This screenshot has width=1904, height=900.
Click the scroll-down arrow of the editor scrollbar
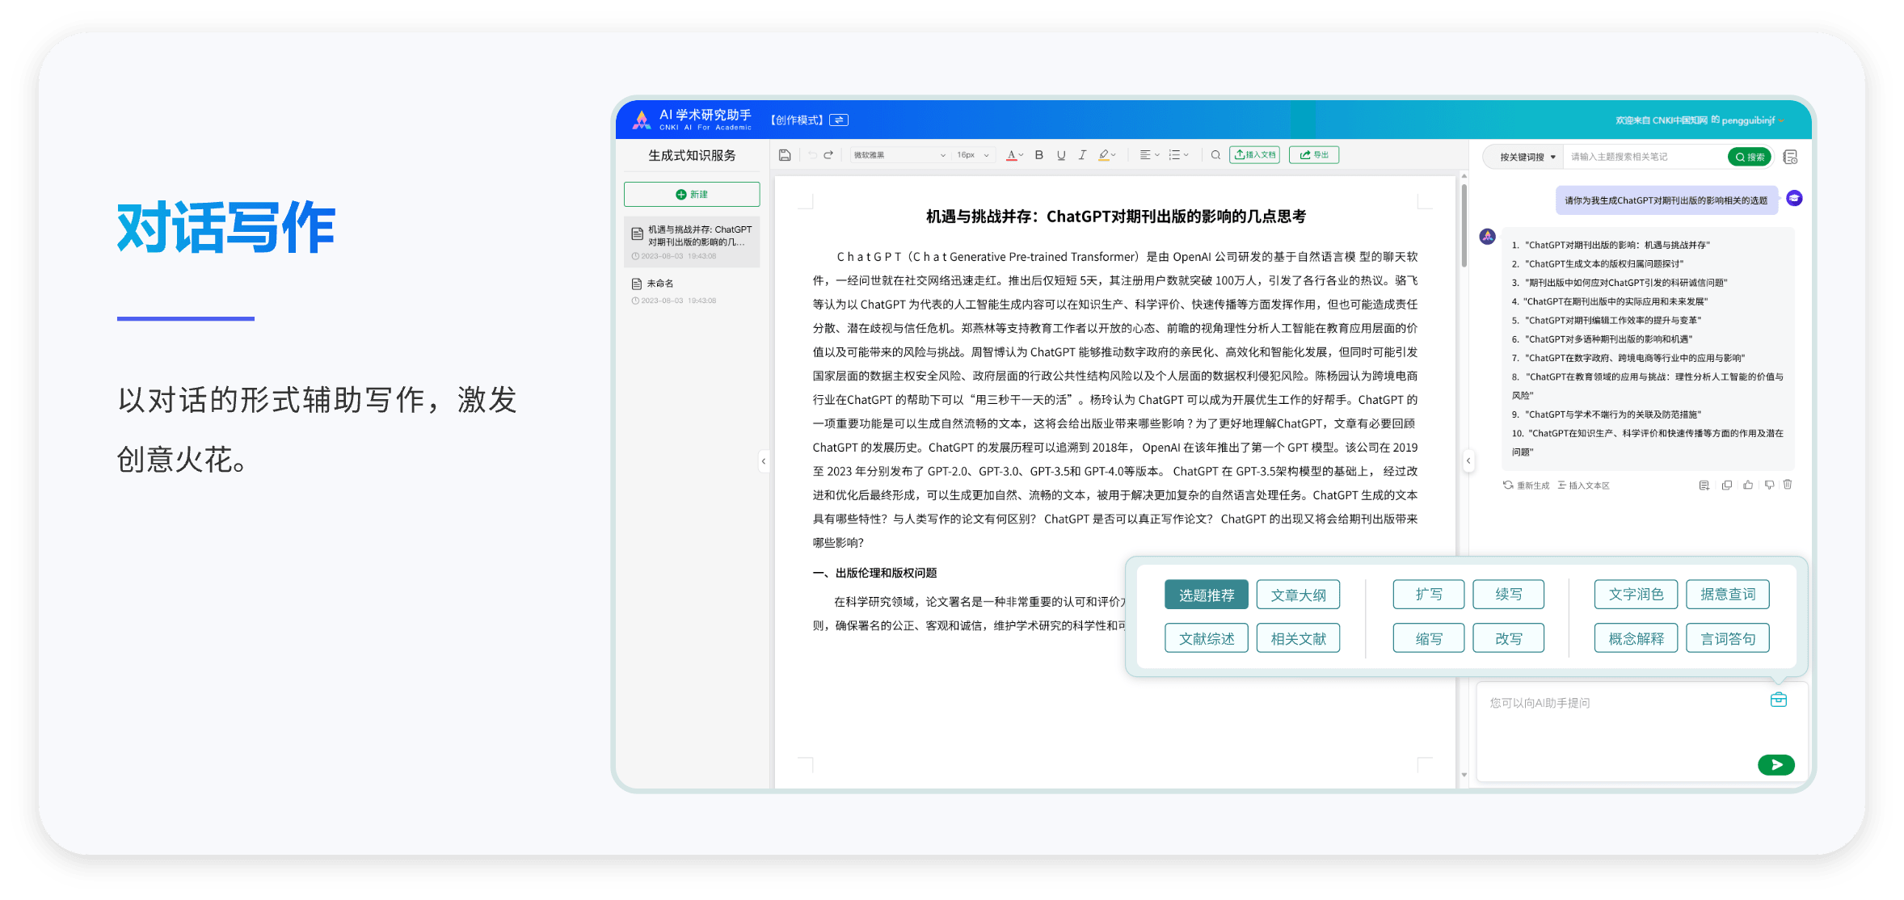[1464, 775]
